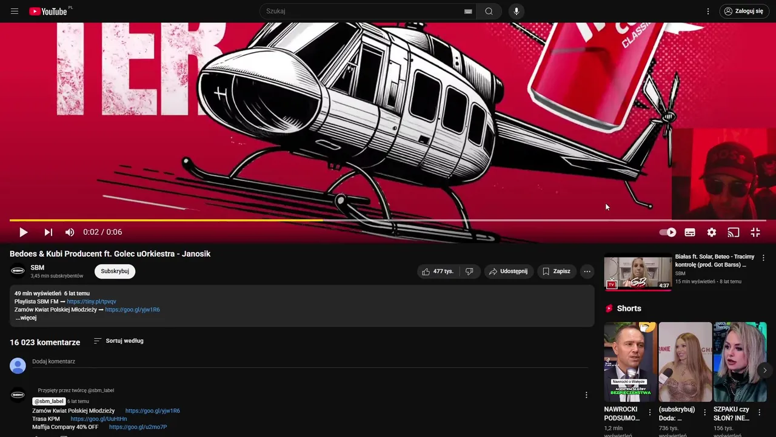
Task: Mute the video volume
Action: (70, 232)
